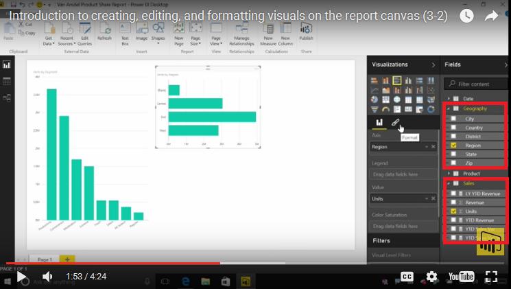This screenshot has width=511, height=289.
Task: Check the Zip field checkbox
Action: (453, 163)
